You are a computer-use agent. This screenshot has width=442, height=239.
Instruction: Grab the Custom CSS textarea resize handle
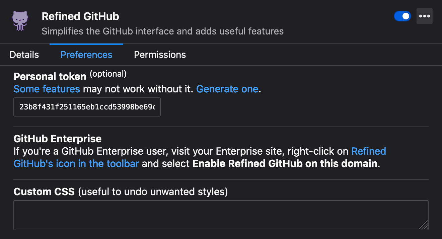point(424,225)
